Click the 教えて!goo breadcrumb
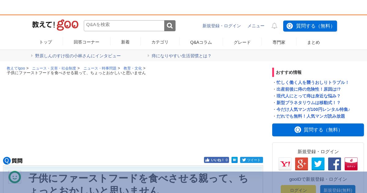This screenshot has height=193, width=367. coord(16,68)
